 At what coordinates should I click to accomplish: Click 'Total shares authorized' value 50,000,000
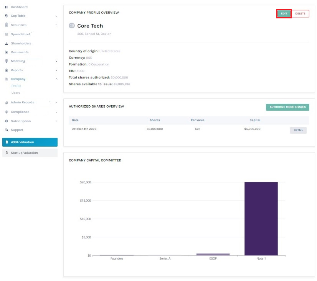point(119,77)
